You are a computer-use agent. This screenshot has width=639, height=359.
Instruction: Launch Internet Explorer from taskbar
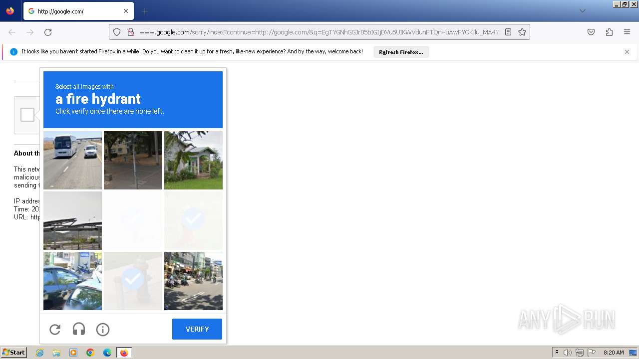[39, 353]
